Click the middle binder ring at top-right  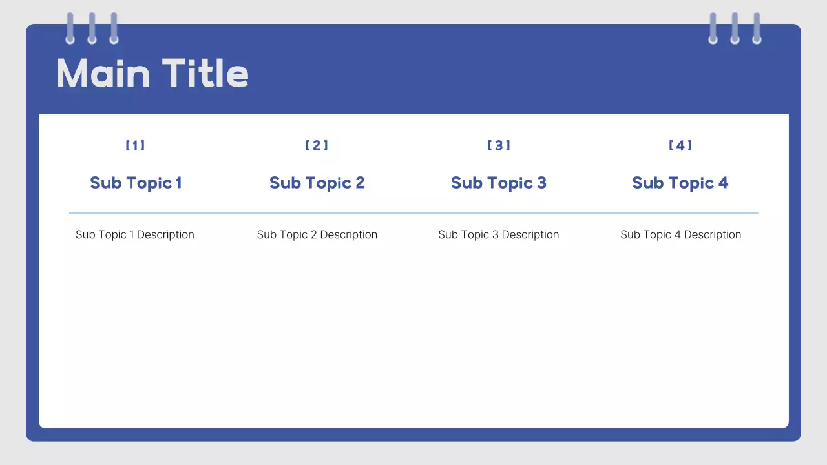pos(735,28)
